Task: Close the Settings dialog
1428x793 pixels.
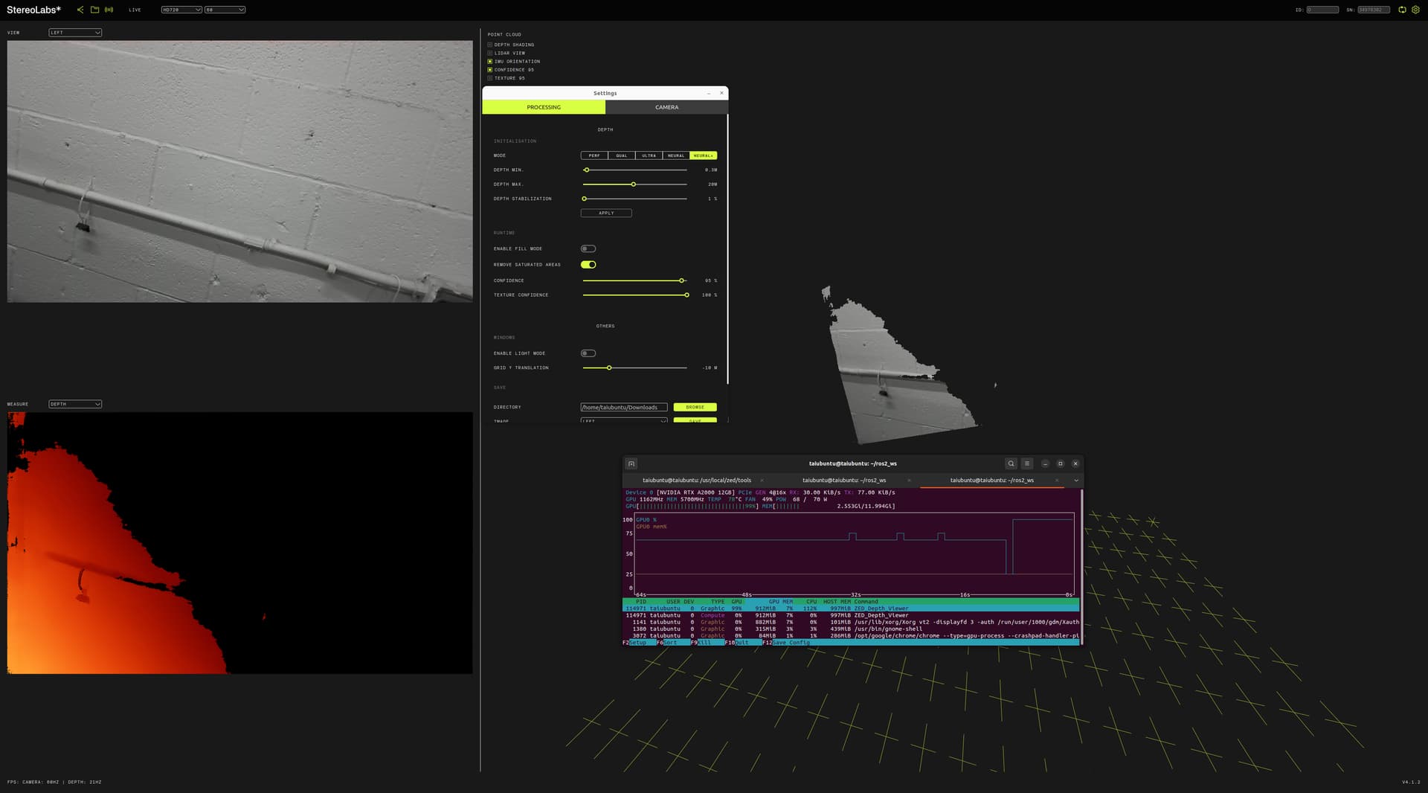Action: [x=721, y=93]
